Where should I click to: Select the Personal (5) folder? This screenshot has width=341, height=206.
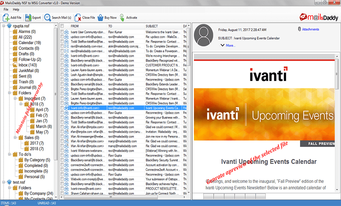34,177
